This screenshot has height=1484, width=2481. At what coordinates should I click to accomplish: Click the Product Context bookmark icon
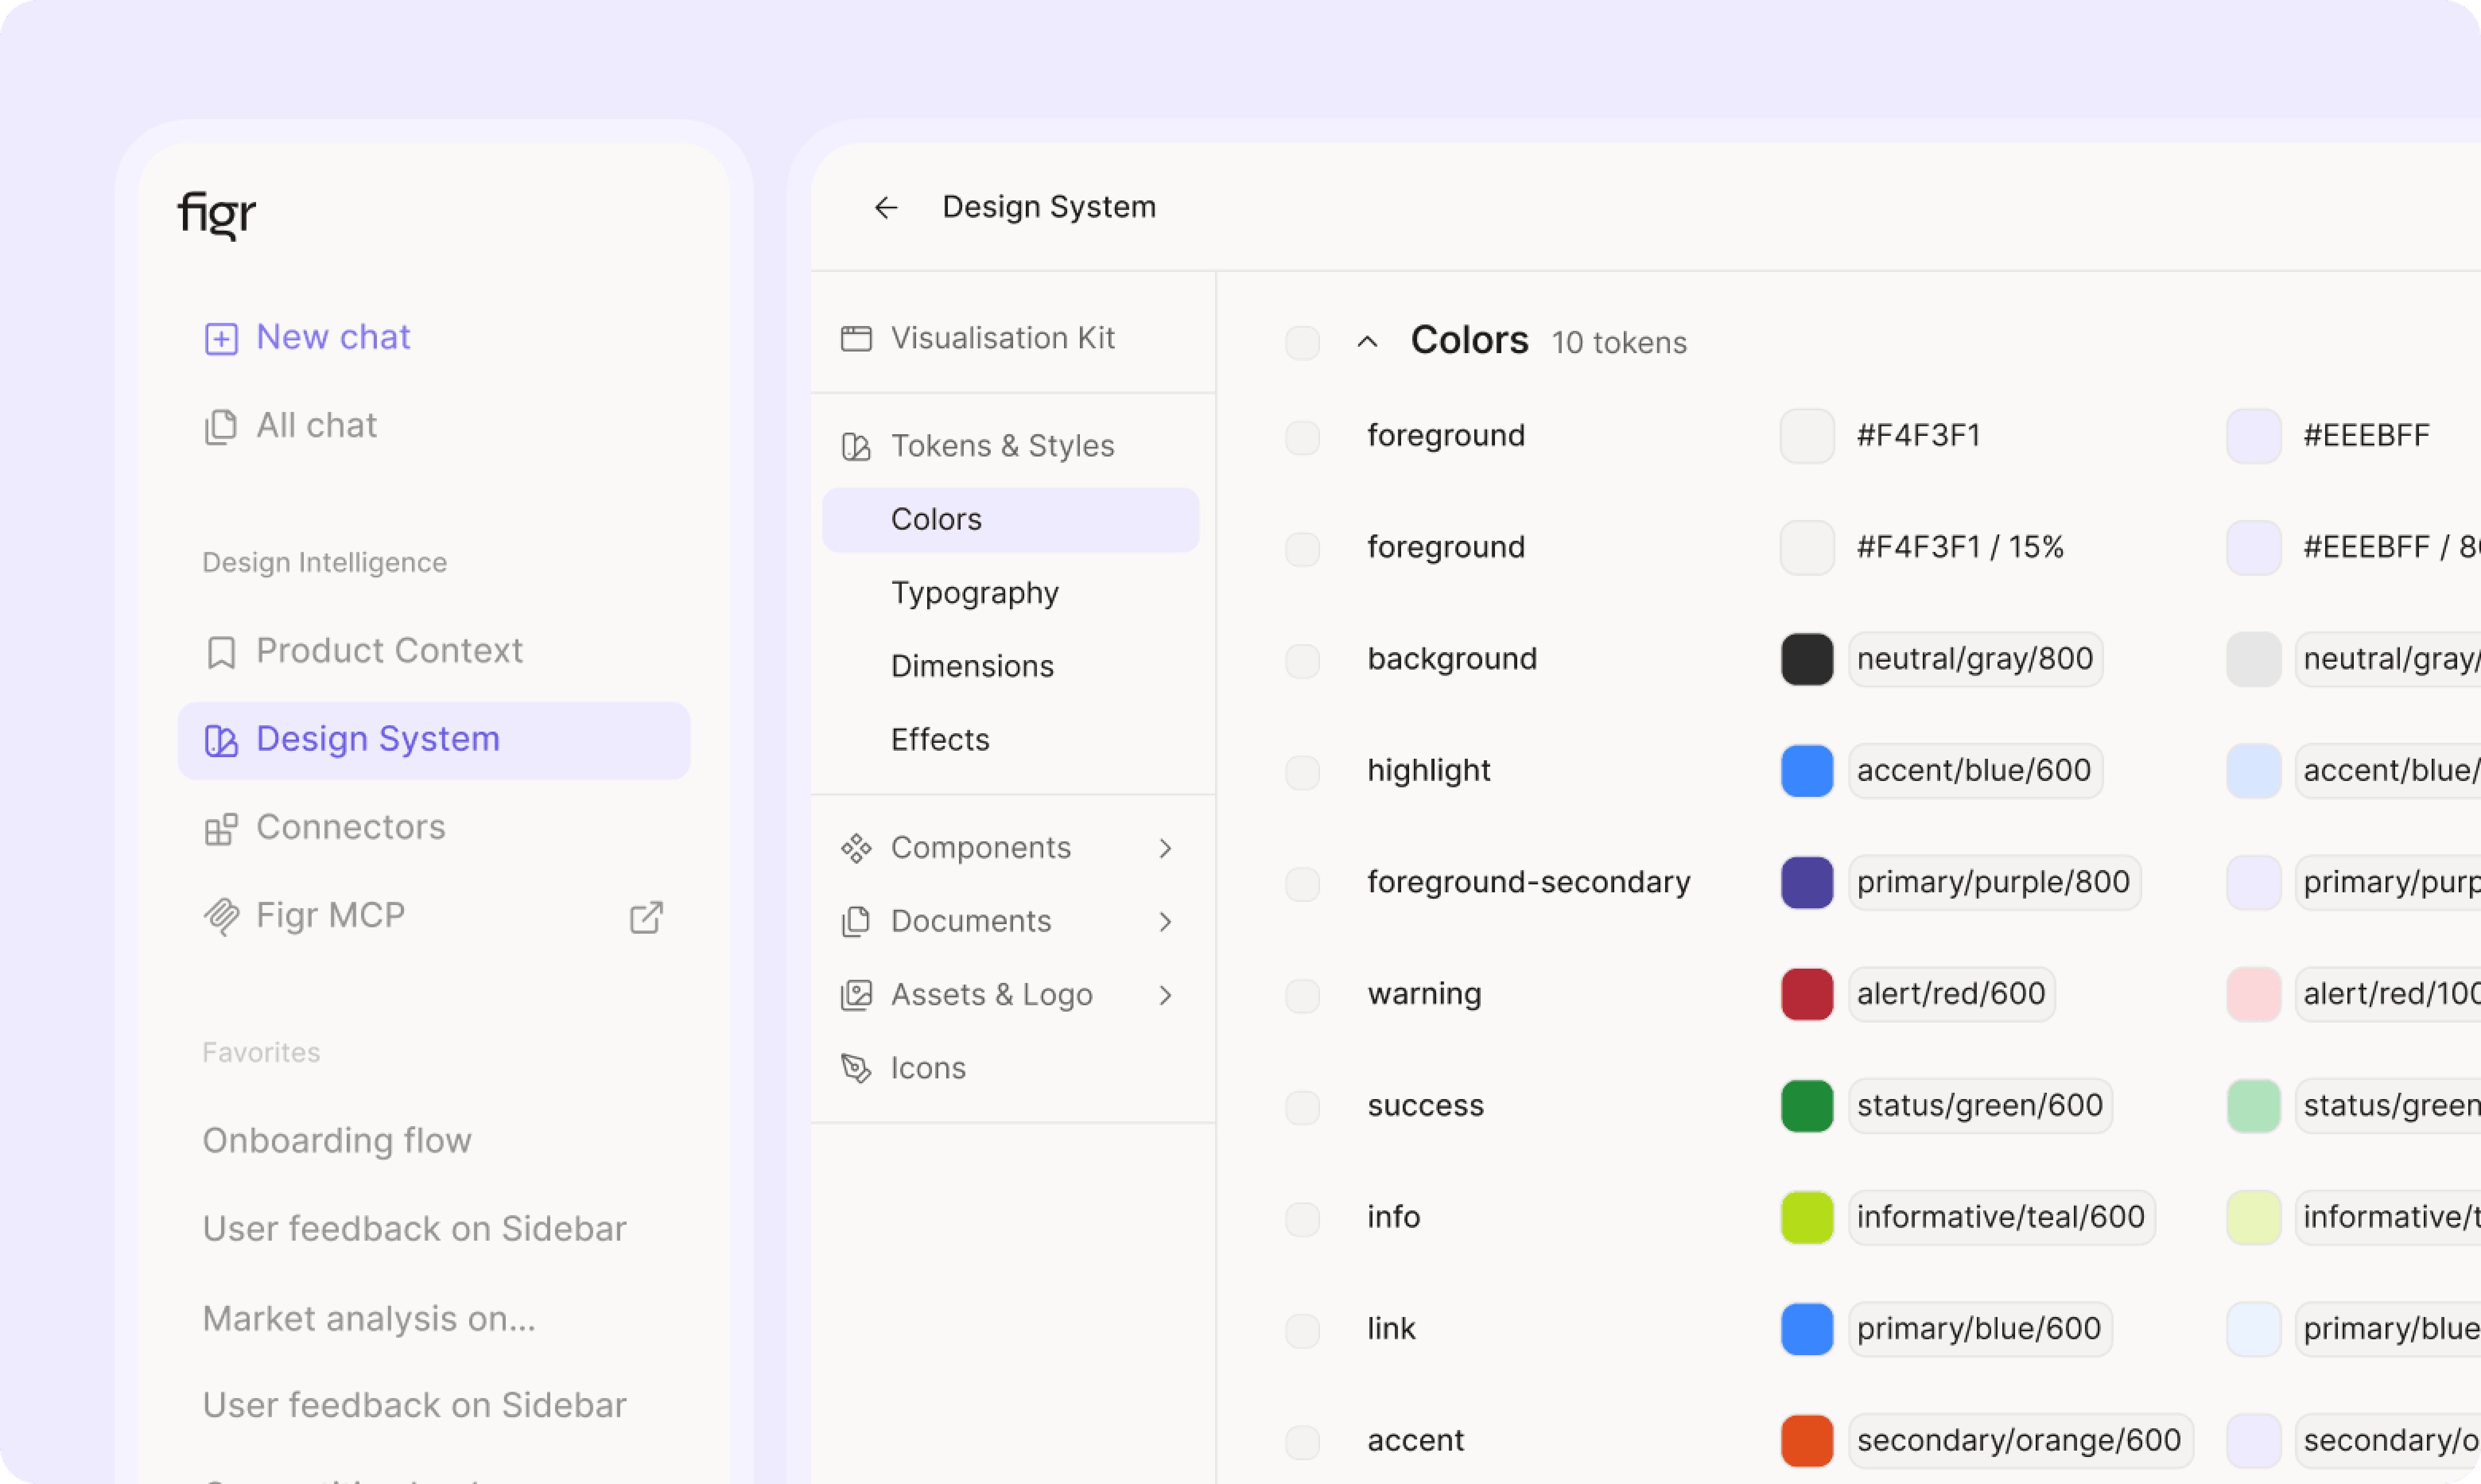pos(221,652)
